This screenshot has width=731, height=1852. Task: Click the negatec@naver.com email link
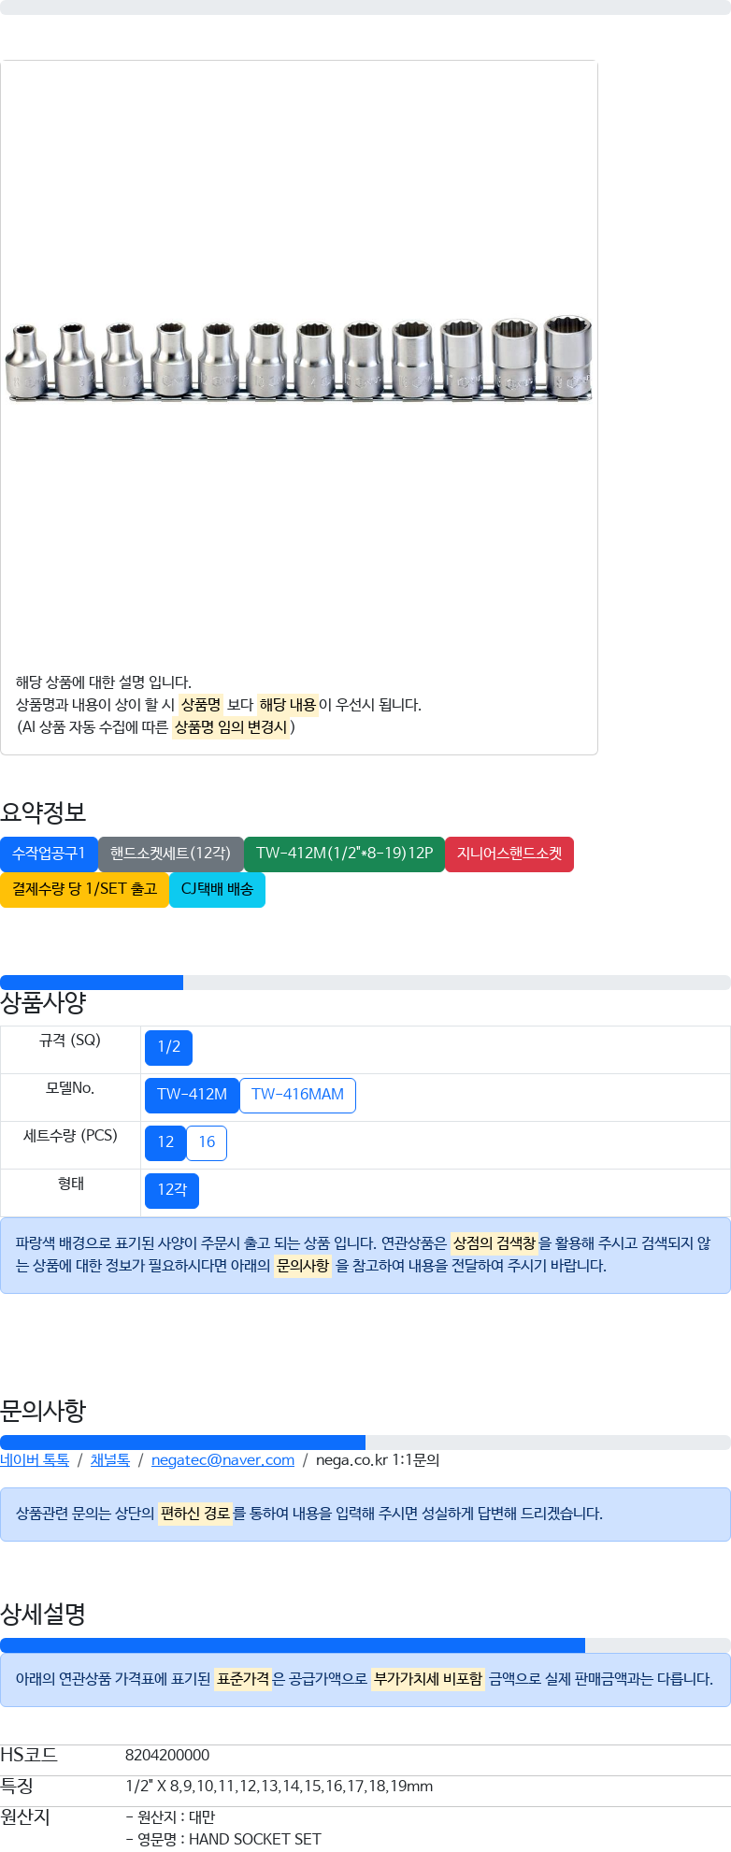pyautogui.click(x=222, y=1459)
